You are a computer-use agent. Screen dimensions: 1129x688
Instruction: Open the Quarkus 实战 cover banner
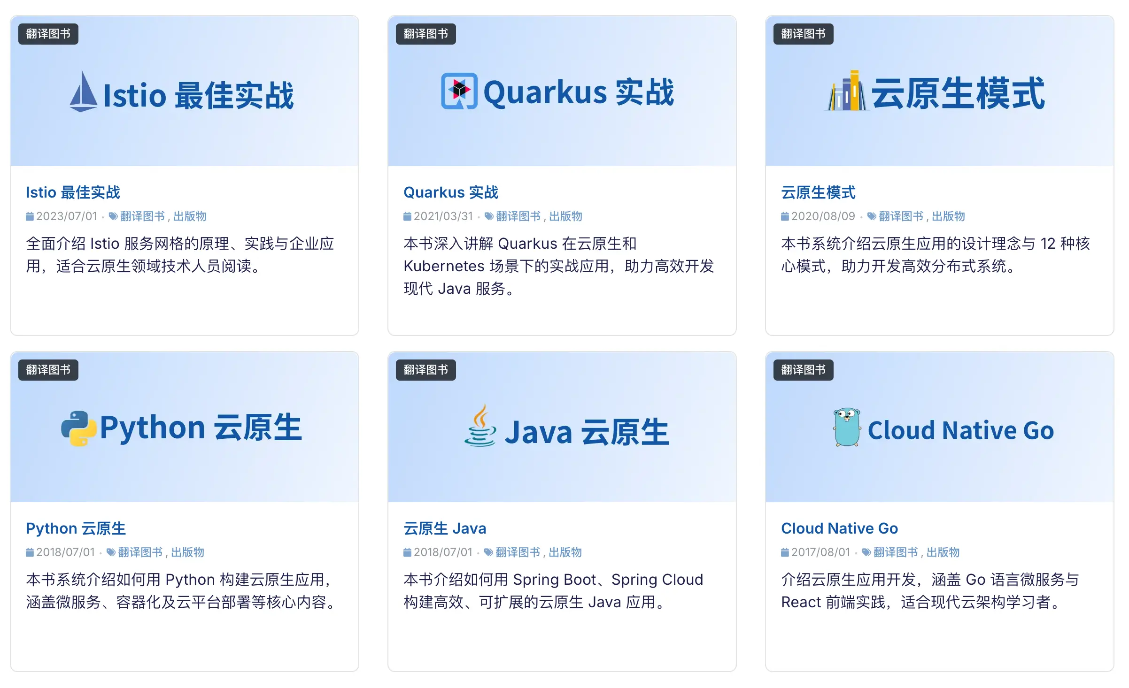coord(562,91)
